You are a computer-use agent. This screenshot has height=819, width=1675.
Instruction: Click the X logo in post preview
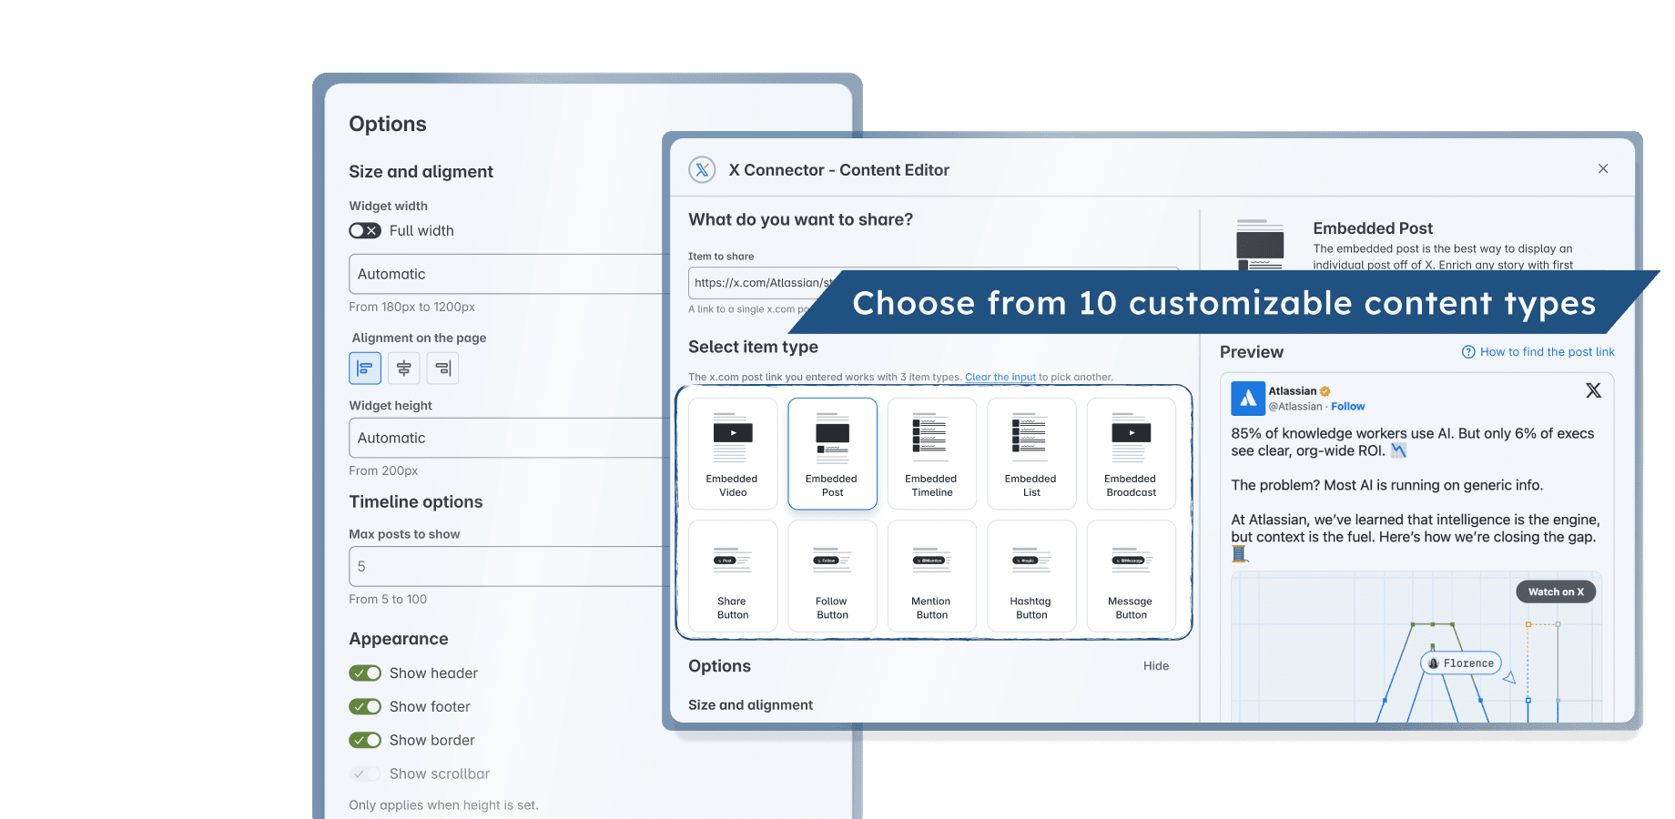click(1593, 390)
